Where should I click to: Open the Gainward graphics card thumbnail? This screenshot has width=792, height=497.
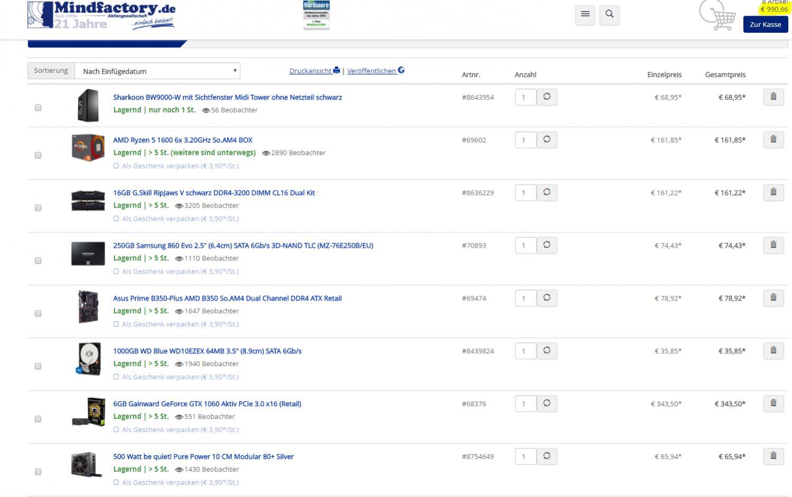pos(88,412)
